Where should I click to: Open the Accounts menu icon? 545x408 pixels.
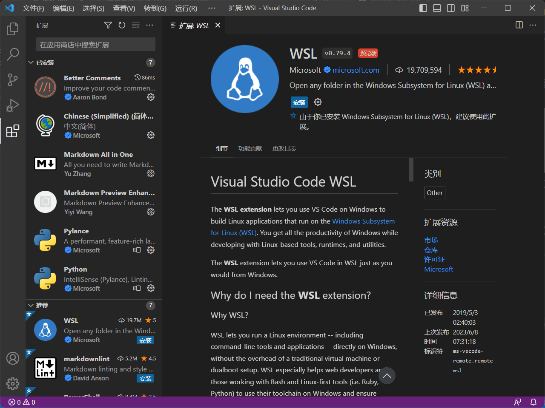[x=13, y=358]
